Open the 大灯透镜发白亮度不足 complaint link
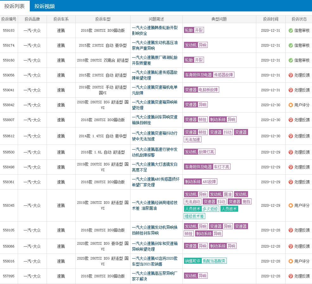This screenshot has width=312, height=284. coord(155,167)
